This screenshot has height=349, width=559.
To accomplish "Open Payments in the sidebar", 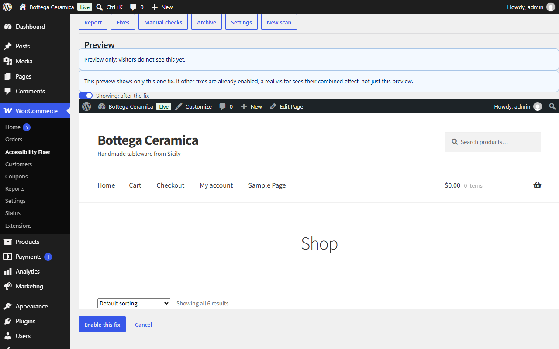I will coord(35,257).
